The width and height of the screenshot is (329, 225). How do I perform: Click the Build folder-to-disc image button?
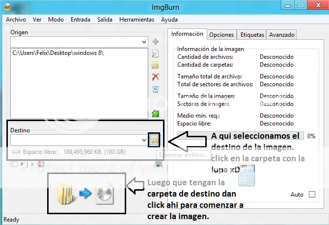pos(86,193)
